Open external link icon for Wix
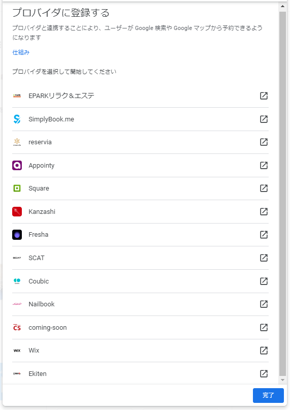 264,351
